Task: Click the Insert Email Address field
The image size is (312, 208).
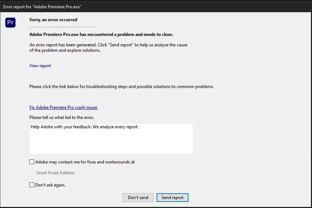Action: point(56,173)
